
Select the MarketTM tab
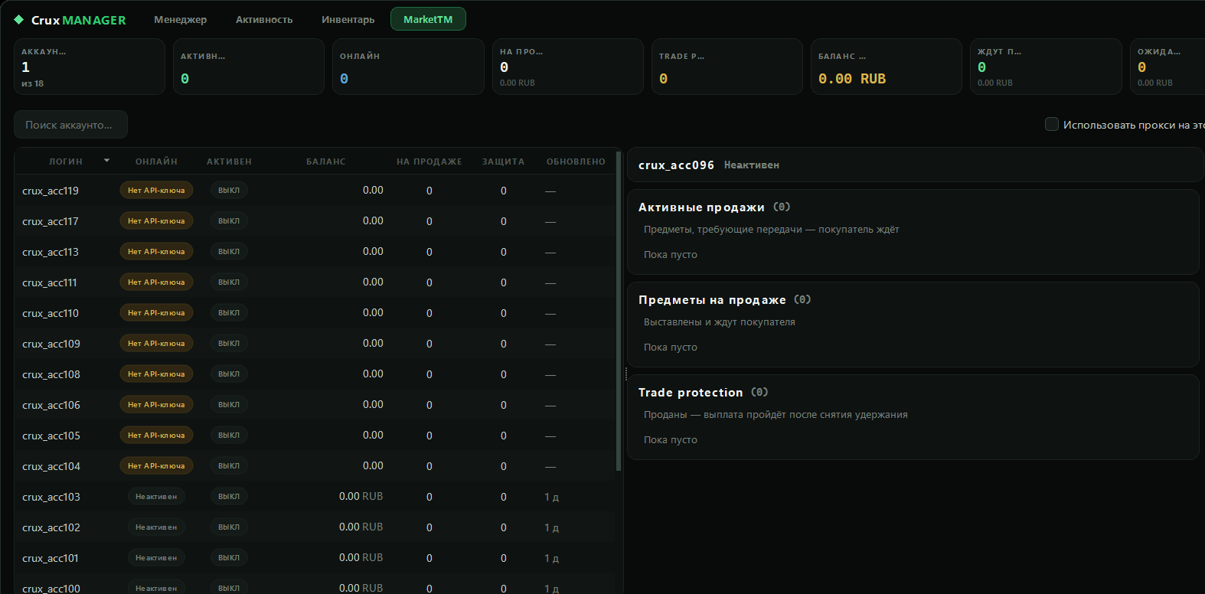(x=428, y=19)
